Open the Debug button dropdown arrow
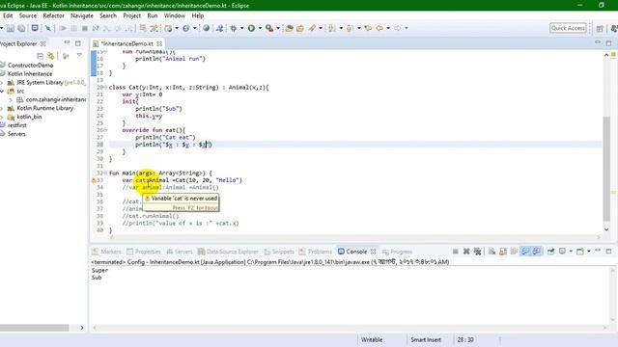Image resolution: width=618 pixels, height=347 pixels. pyautogui.click(x=241, y=28)
